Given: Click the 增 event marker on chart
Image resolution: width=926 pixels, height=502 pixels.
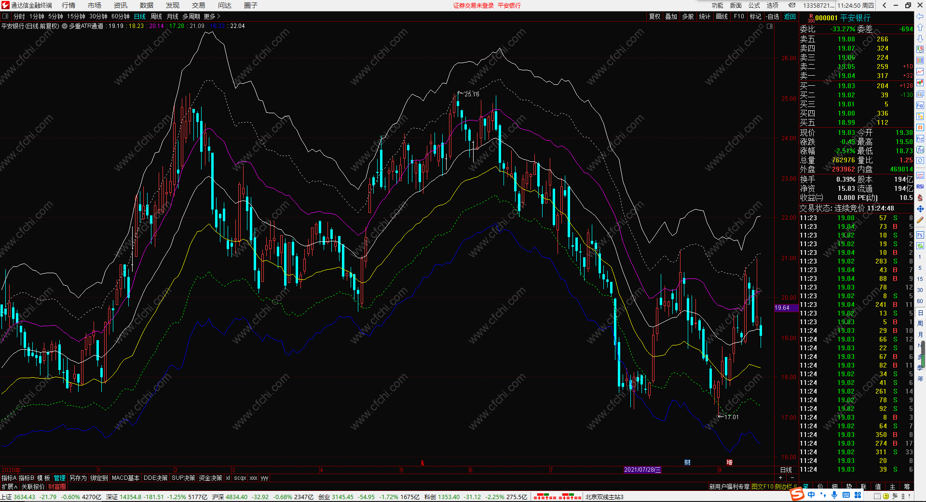Looking at the screenshot, I should [x=729, y=462].
